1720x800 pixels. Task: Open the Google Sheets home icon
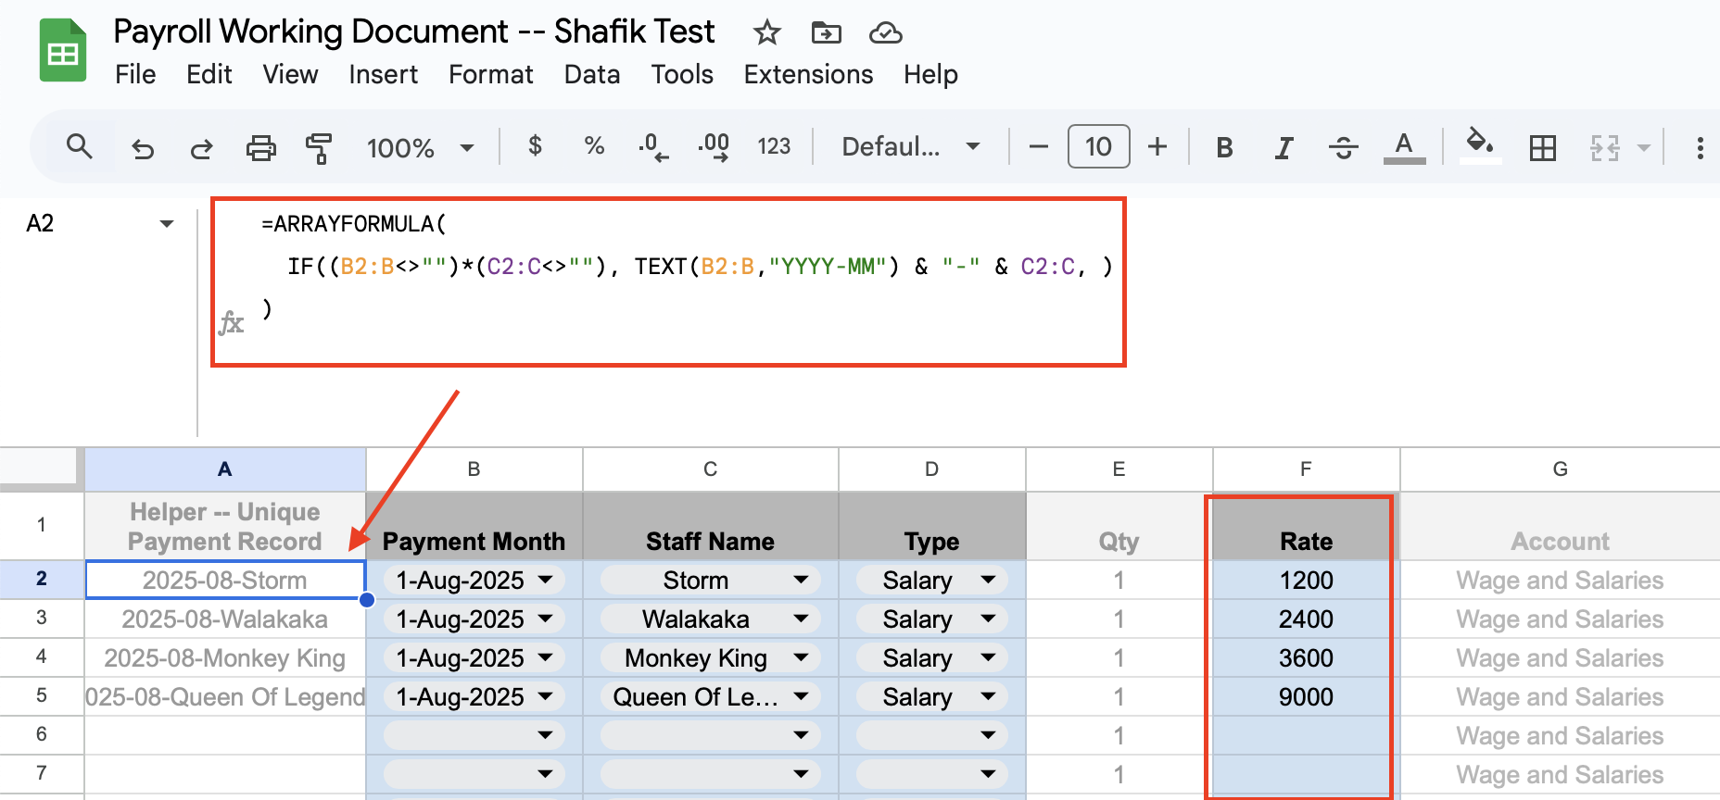[63, 51]
